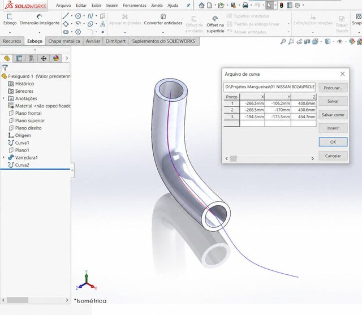The width and height of the screenshot is (362, 315).
Task: Open the Options gear icon
Action: click(298, 5)
